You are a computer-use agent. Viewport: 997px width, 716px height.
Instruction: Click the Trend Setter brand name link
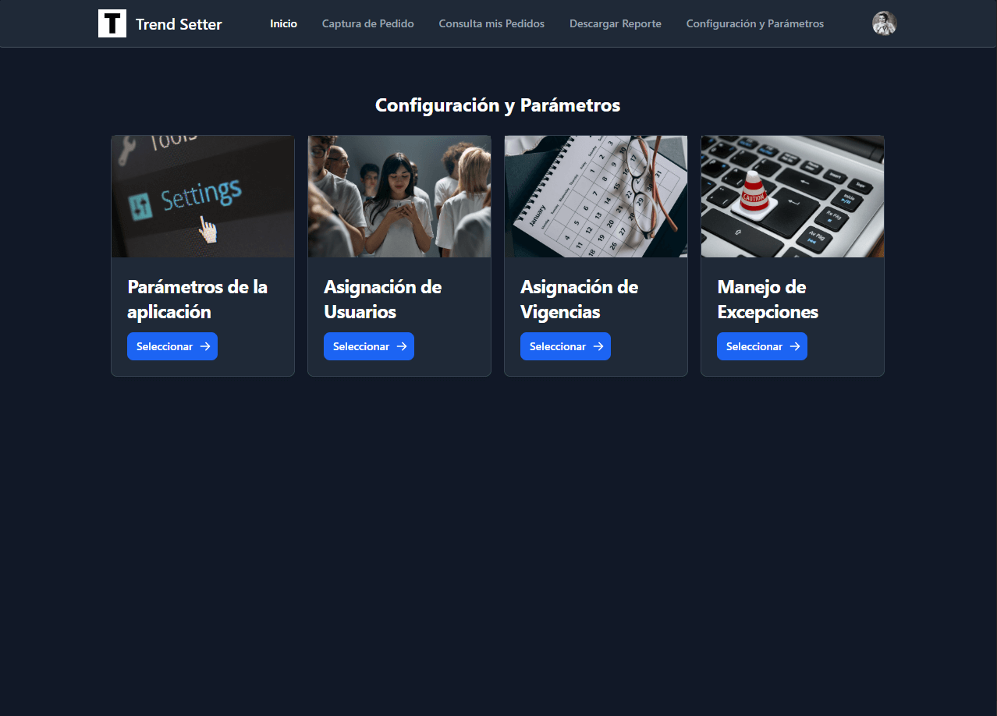point(179,24)
